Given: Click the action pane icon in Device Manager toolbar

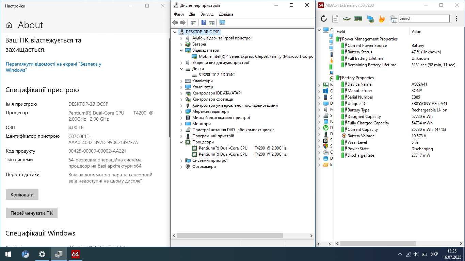Looking at the screenshot, I should tap(212, 23).
